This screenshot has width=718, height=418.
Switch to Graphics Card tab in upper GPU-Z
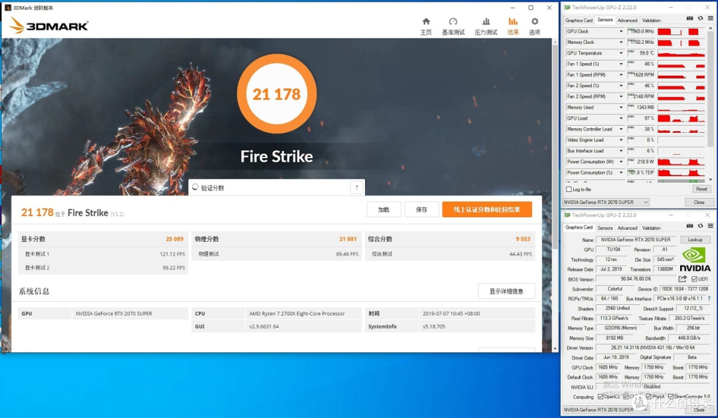pos(579,20)
